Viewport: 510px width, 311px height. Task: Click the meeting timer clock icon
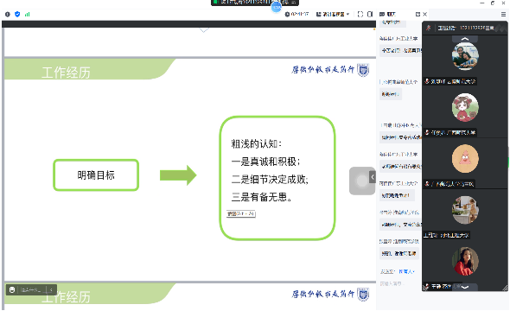287,14
